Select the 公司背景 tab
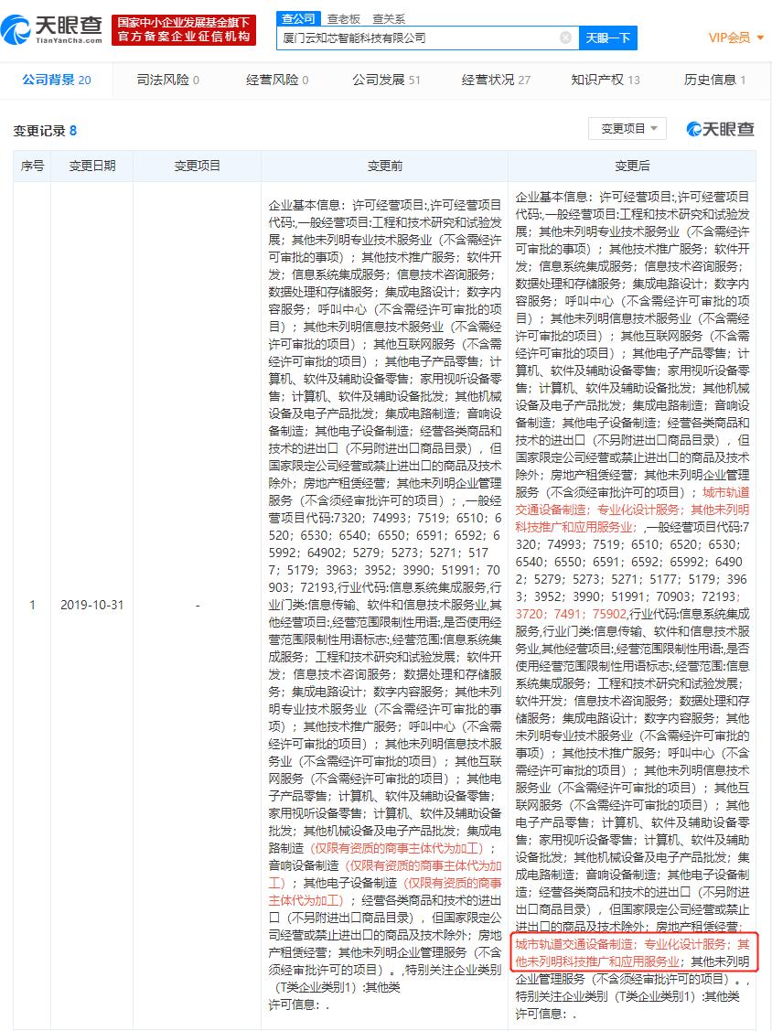Viewport: 772px width, 1031px height. 50,80
